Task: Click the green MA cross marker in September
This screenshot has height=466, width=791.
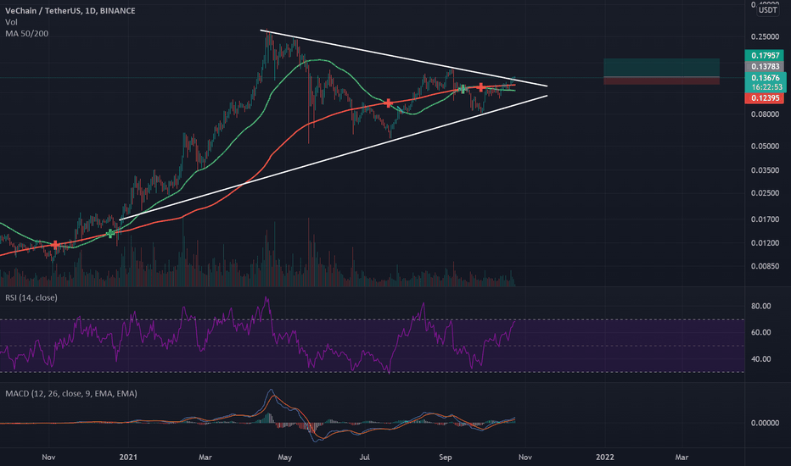Action: 463,89
